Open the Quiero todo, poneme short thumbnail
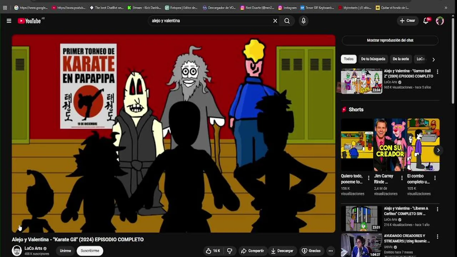Image resolution: width=457 pixels, height=257 pixels. pyautogui.click(x=357, y=145)
